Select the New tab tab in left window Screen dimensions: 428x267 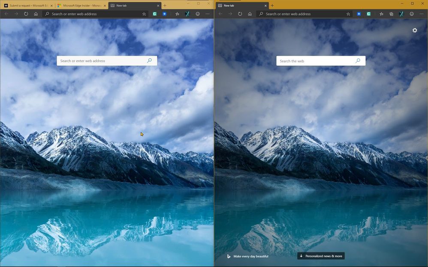tap(135, 6)
